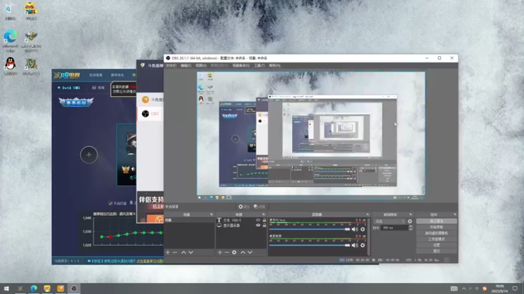
Task: Adjust the 麦克风/Aux volume slider
Action: coord(309,229)
